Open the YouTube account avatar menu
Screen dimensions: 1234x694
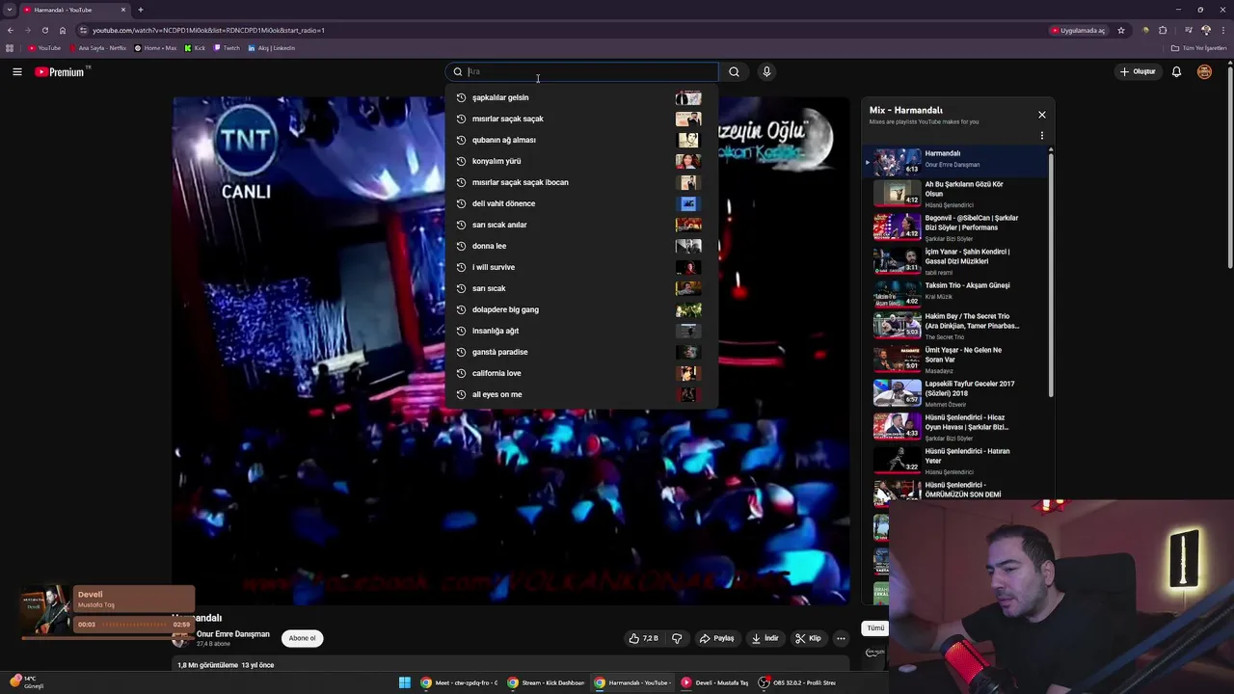click(x=1204, y=71)
